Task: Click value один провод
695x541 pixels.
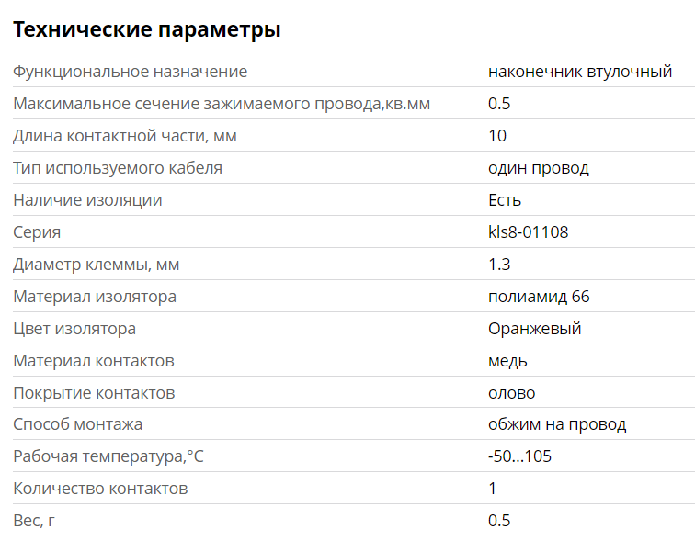Action: pos(539,168)
